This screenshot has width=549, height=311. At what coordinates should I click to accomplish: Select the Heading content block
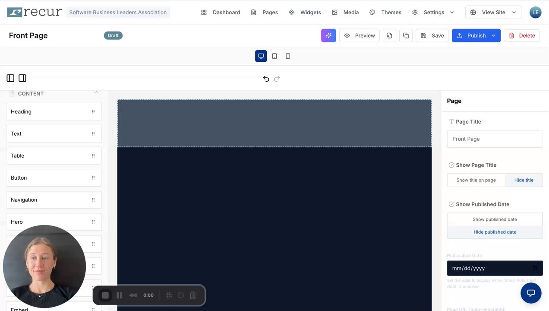point(54,111)
